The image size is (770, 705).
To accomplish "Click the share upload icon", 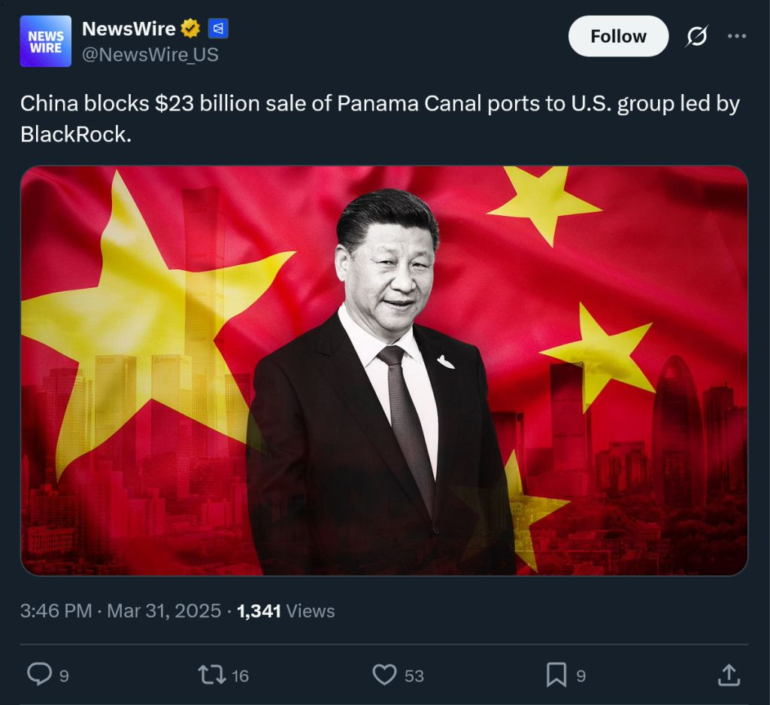I will [x=729, y=675].
